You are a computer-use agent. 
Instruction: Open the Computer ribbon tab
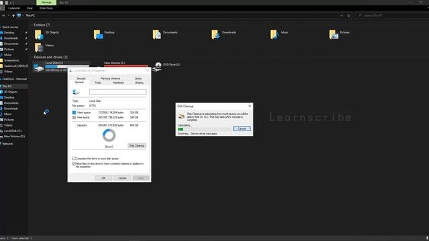tap(14, 8)
